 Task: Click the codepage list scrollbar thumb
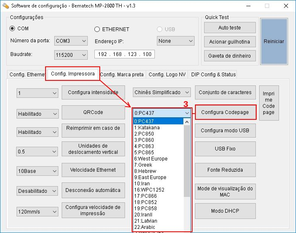tap(187, 161)
